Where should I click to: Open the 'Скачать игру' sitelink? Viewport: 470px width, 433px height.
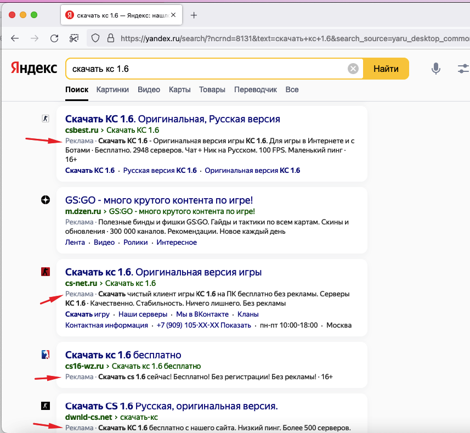point(88,314)
